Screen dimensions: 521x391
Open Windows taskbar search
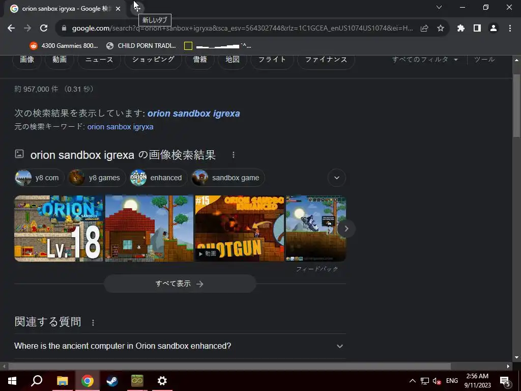(x=37, y=381)
